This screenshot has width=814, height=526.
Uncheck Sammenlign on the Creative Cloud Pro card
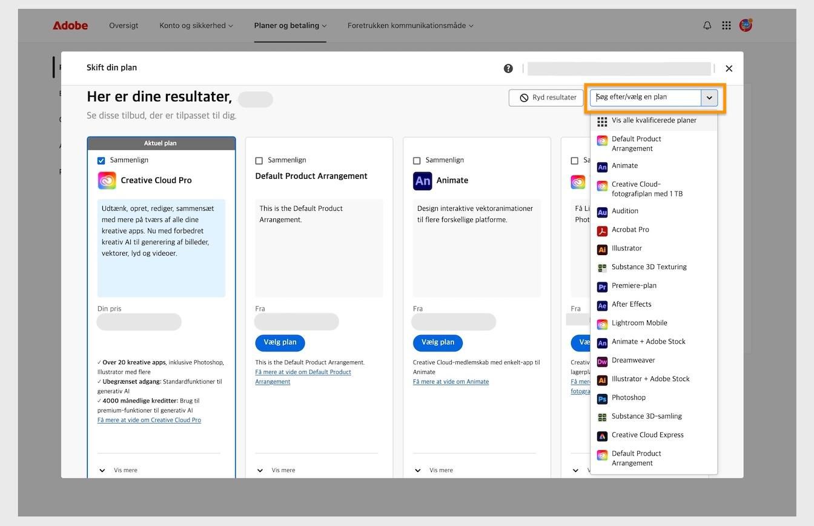point(101,161)
